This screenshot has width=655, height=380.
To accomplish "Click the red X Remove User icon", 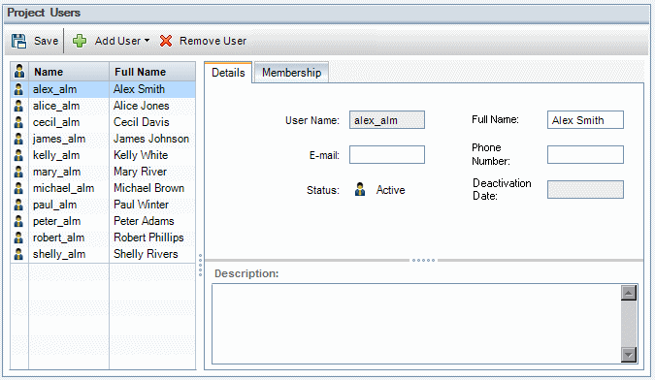I will click(x=166, y=41).
